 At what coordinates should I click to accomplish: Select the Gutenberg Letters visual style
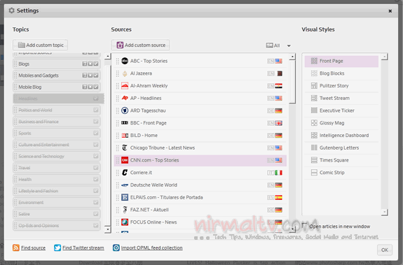pos(341,148)
